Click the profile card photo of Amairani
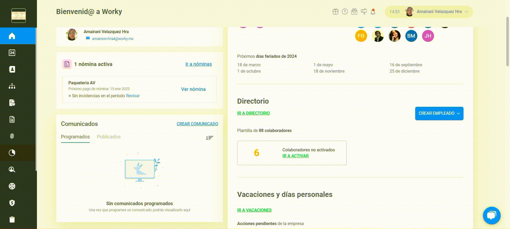510x229 pixels. 72,35
